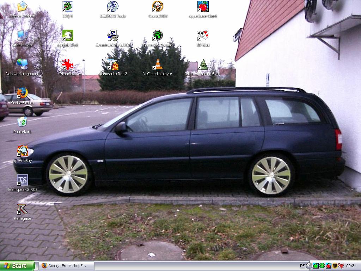This screenshot has width=361, height=271.
Task: Switch to the Omega-Freak.de Firefox window
Action: (66, 266)
